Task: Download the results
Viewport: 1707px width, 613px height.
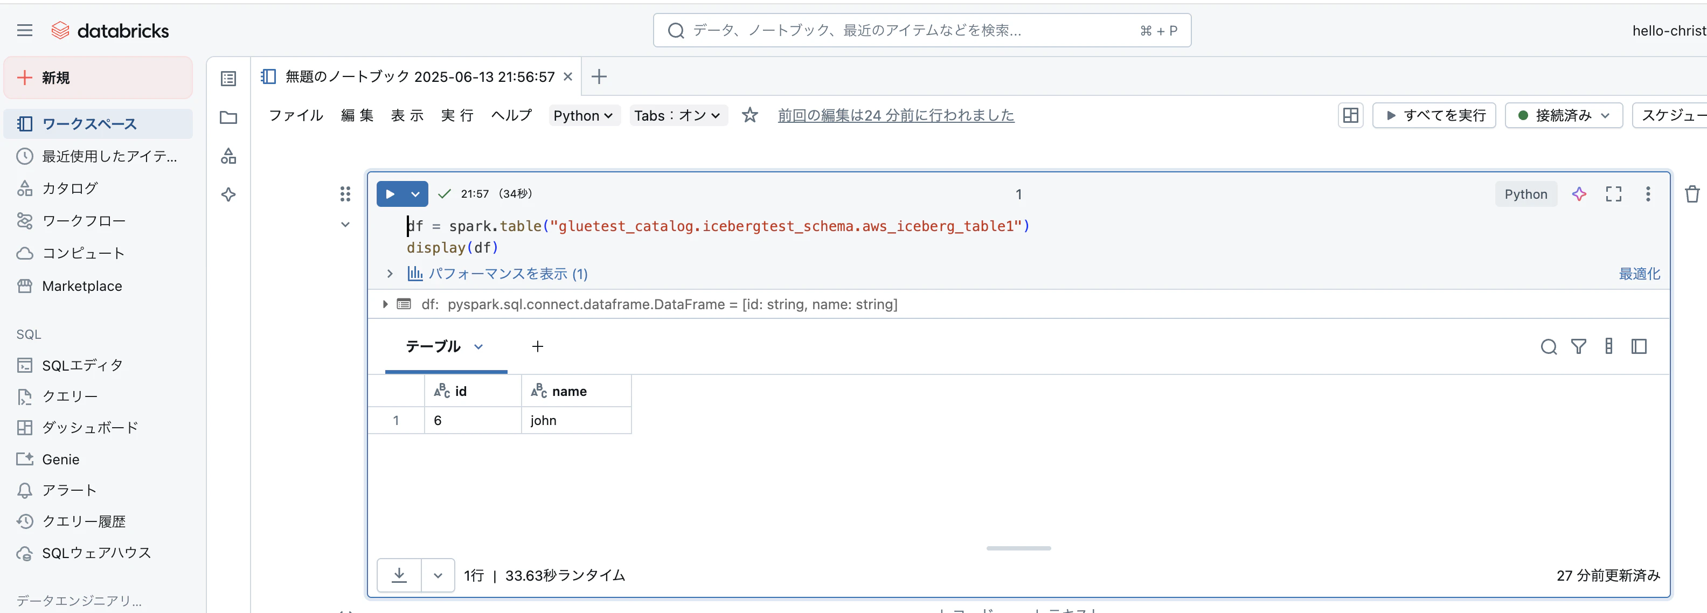Action: (x=399, y=575)
